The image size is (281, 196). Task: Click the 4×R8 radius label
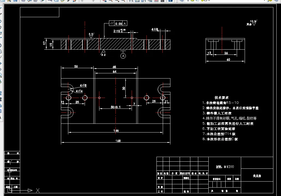[83, 86]
